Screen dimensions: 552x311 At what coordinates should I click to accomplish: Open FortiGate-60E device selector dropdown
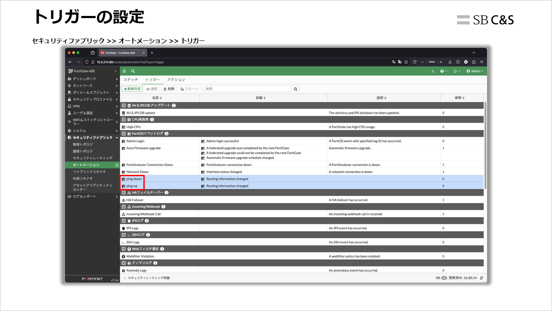[92, 71]
